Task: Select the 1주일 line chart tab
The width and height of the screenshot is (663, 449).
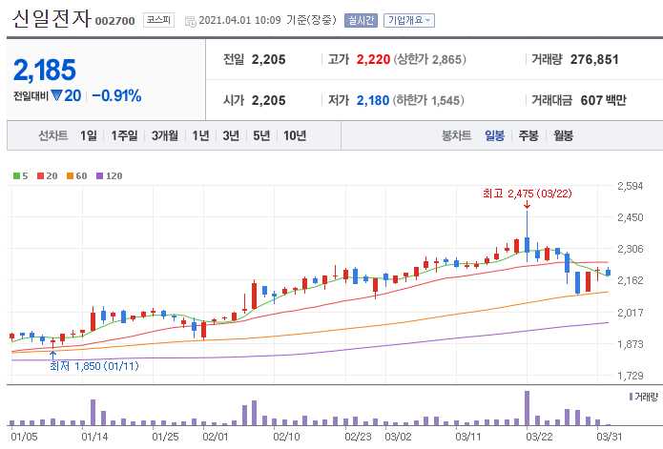Action: 124,135
